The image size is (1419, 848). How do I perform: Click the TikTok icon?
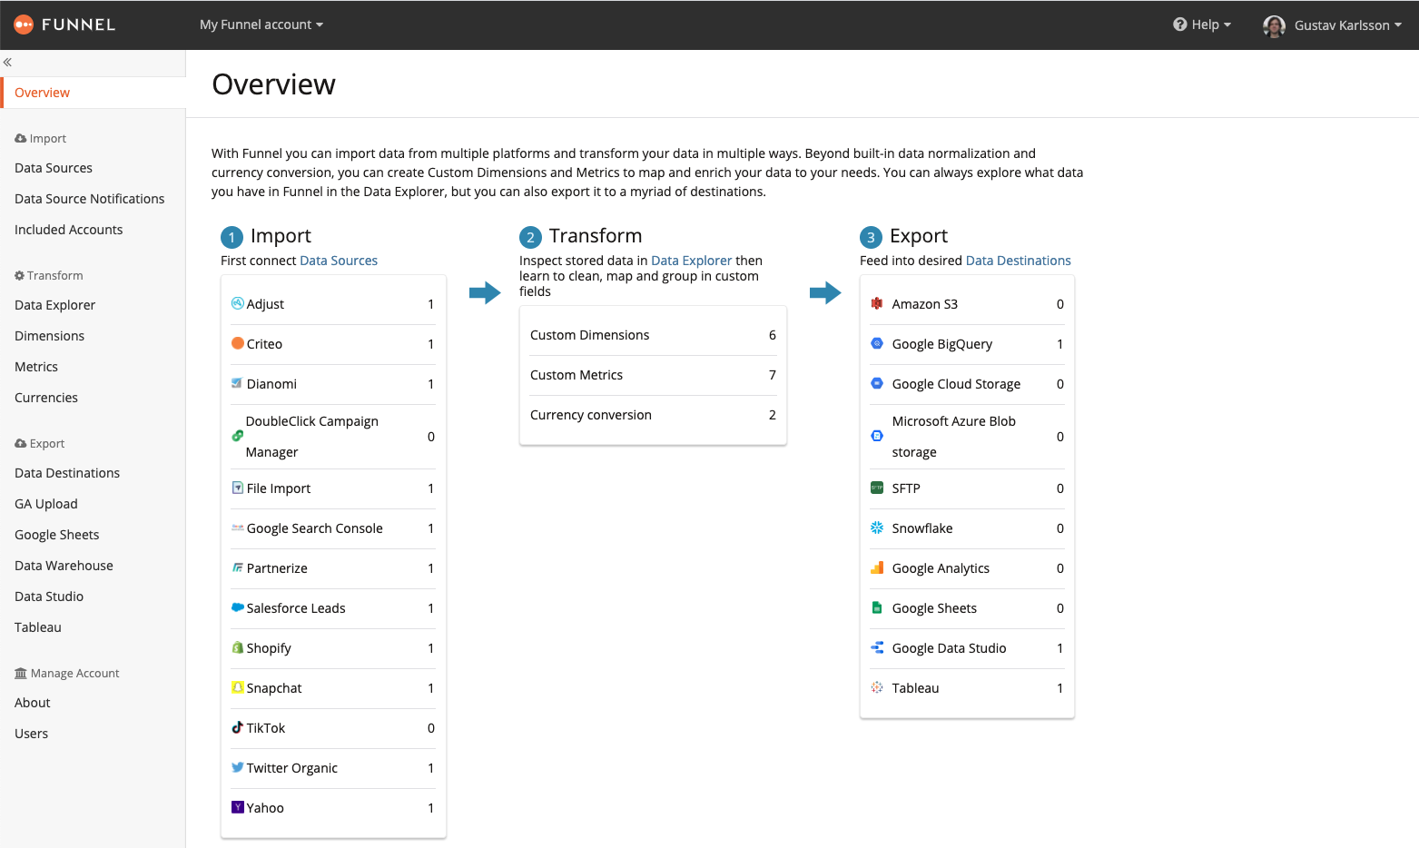[x=238, y=727]
